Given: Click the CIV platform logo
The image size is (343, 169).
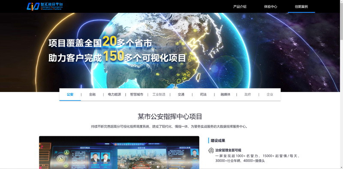Looking at the screenshot, I should [x=45, y=6].
